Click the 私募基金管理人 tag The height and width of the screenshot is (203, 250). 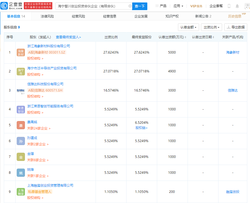pos(40,192)
